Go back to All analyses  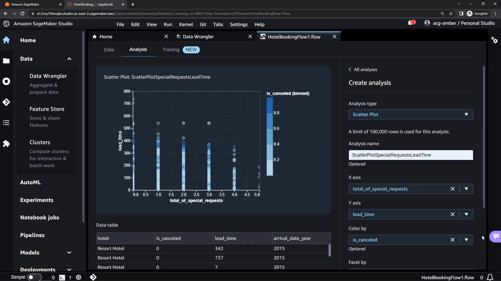tap(363, 69)
